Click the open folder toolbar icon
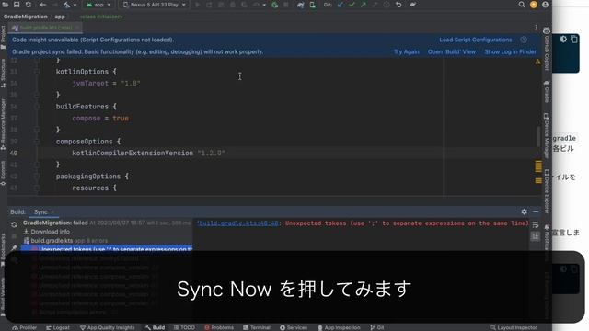This screenshot has width=589, height=331. (6, 5)
